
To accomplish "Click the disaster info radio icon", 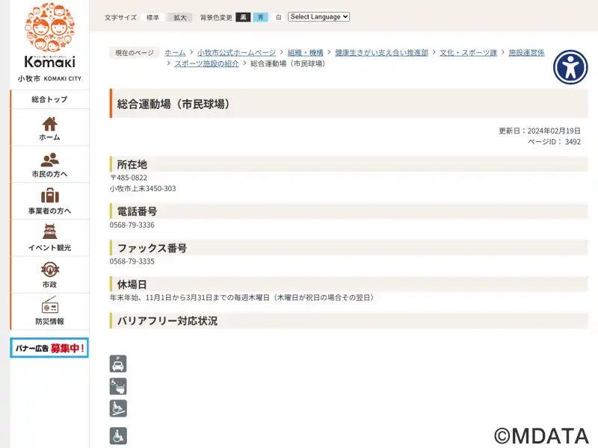I will click(49, 305).
